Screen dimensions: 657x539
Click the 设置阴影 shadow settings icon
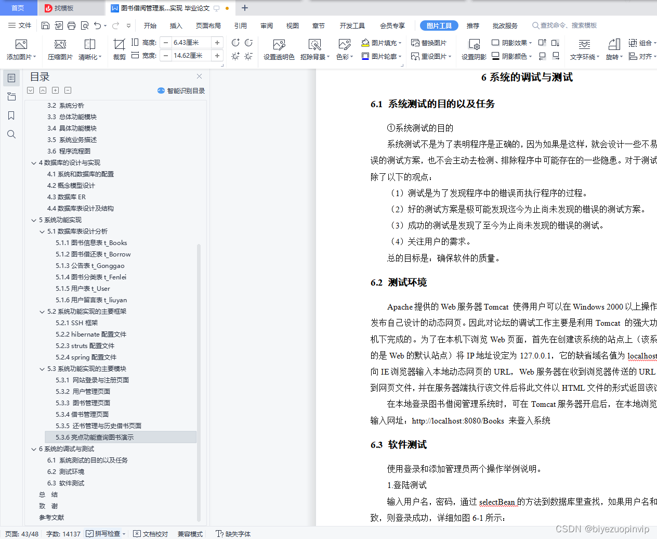473,49
